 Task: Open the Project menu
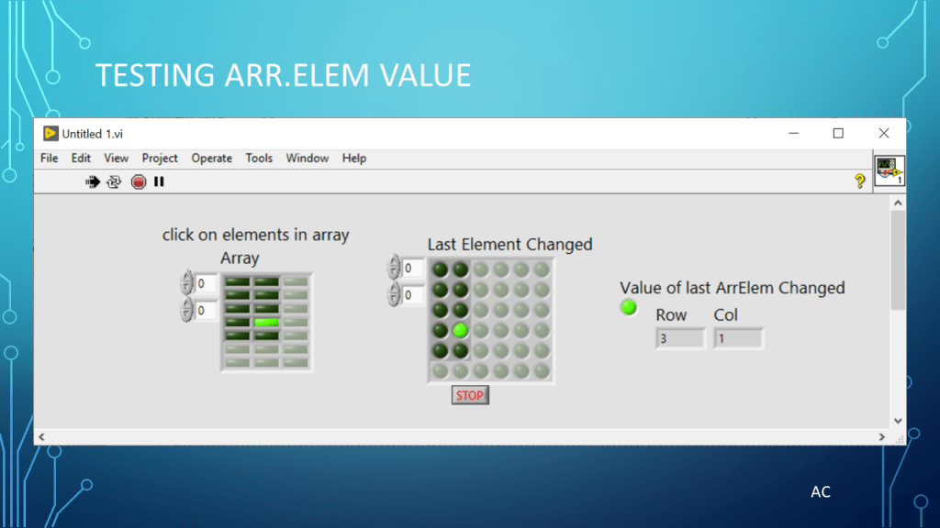tap(160, 159)
